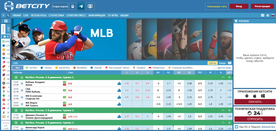
Task: Expand +20 markets for Динамо Москва II
Action: click(229, 117)
